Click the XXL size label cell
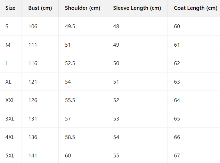220x163 pixels. click(10, 100)
